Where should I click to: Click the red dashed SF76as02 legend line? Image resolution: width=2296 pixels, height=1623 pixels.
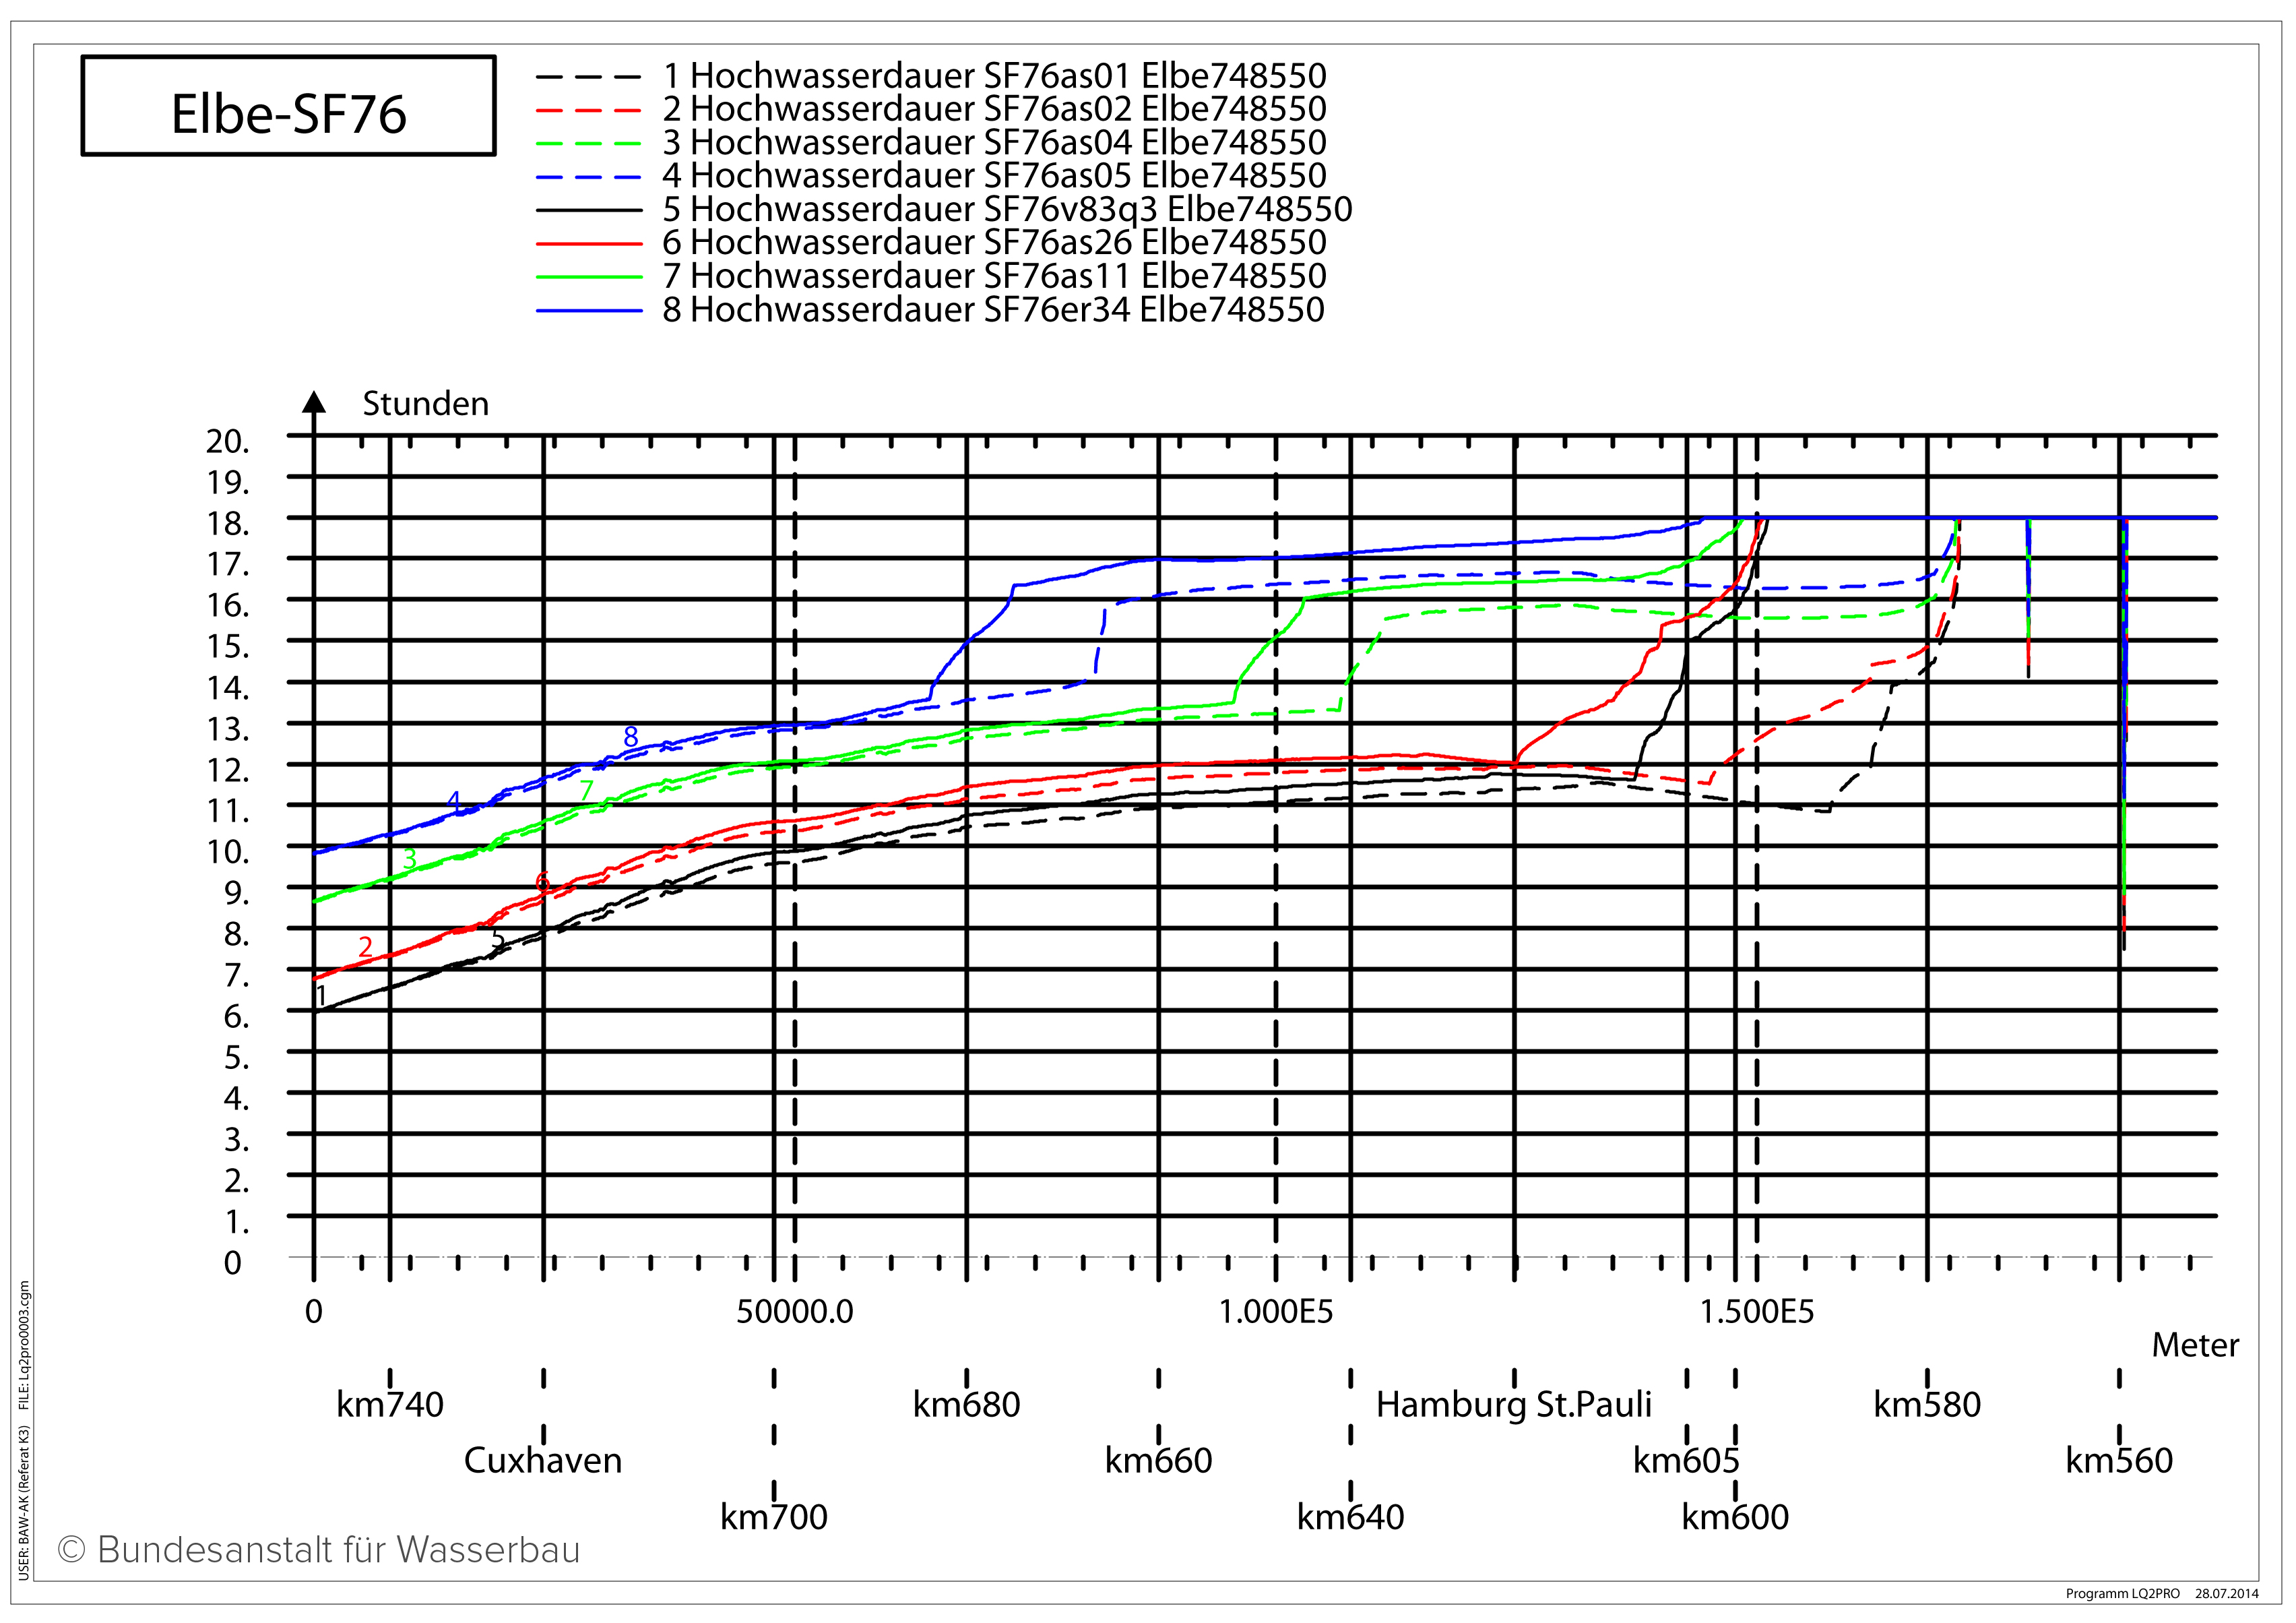point(588,110)
